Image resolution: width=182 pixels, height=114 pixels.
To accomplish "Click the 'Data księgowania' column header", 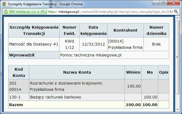I will click(x=93, y=30).
